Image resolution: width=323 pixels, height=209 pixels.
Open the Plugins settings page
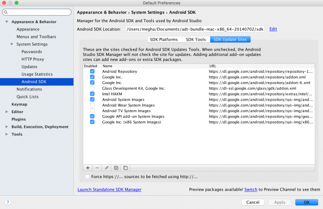18,119
